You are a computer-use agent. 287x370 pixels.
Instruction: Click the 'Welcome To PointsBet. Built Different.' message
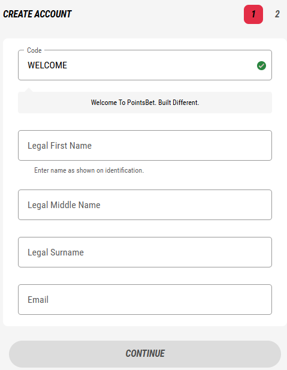(x=145, y=103)
